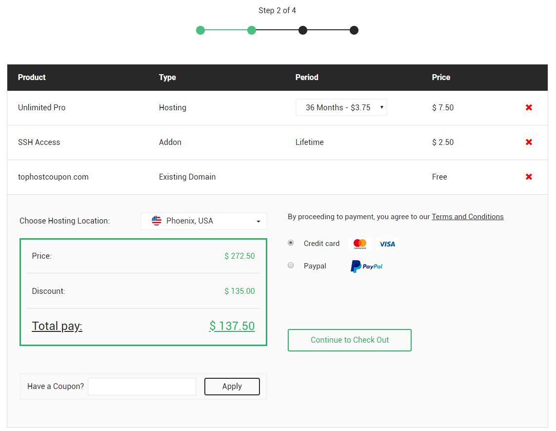Click the VISA logo icon
This screenshot has width=556, height=431.
[x=387, y=244]
